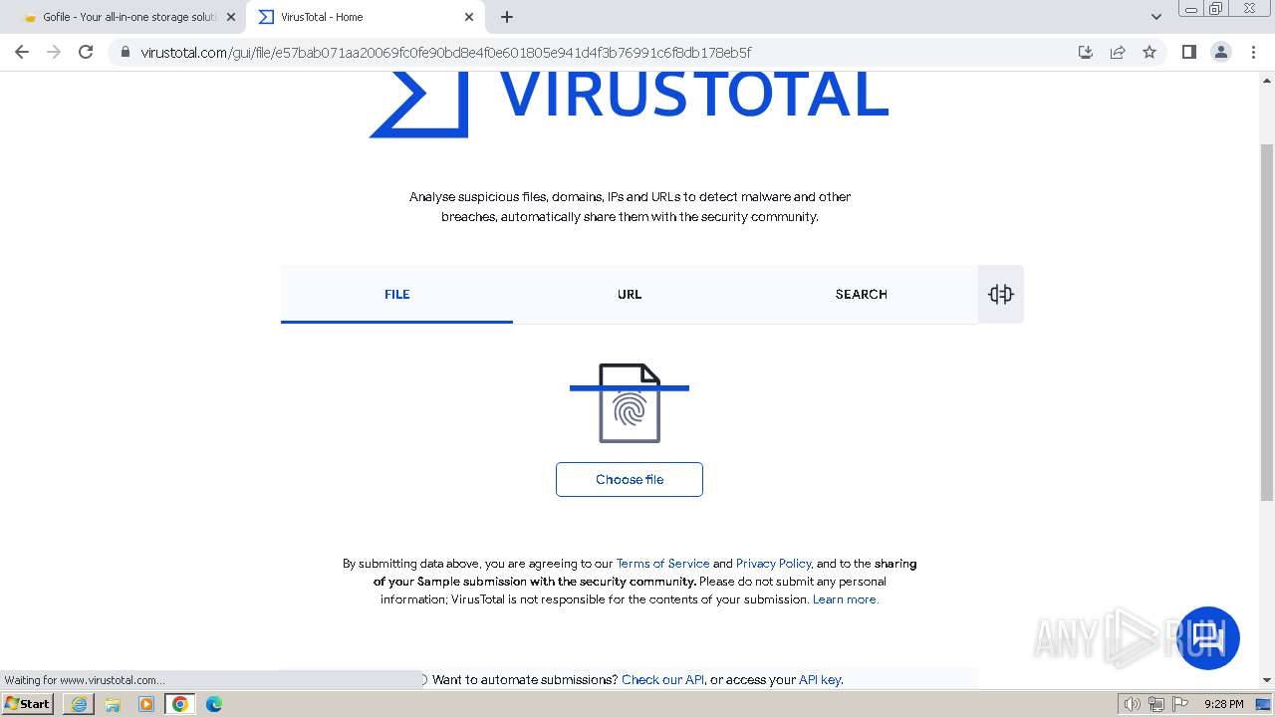Viewport: 1275px width, 717px height.
Task: Open Internet Explorer from taskbar
Action: click(x=79, y=704)
